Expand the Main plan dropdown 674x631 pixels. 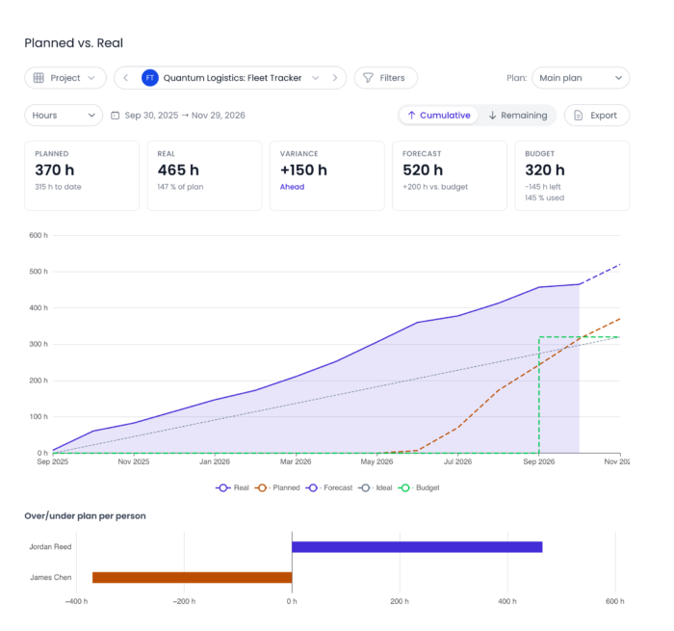click(x=581, y=78)
